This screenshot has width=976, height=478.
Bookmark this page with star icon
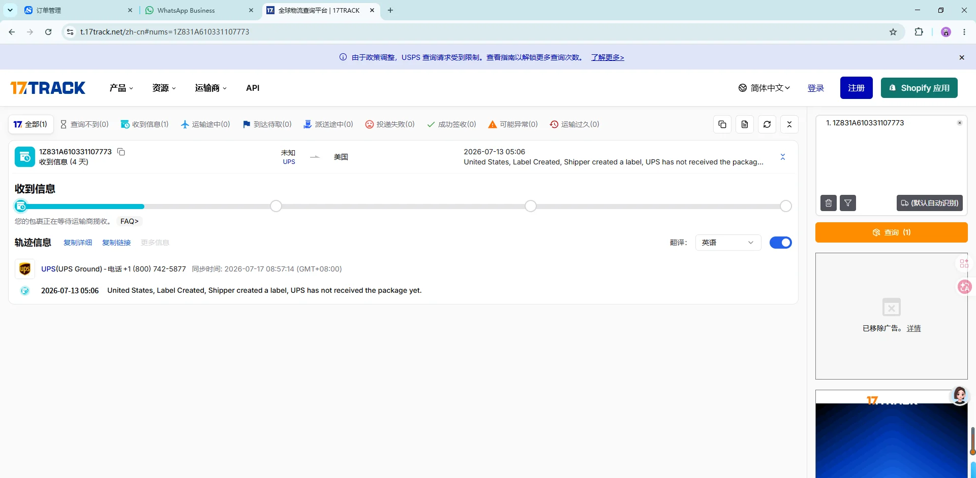893,32
